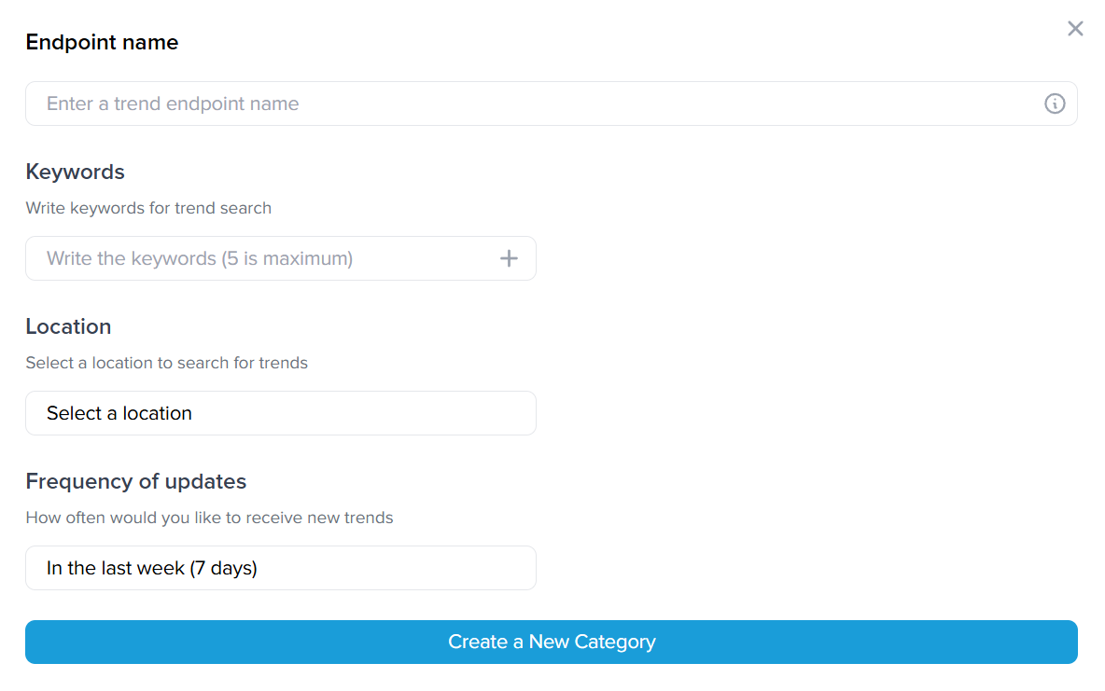Image resolution: width=1105 pixels, height=691 pixels.
Task: Click 'How often would you like' description
Action: [x=209, y=518]
